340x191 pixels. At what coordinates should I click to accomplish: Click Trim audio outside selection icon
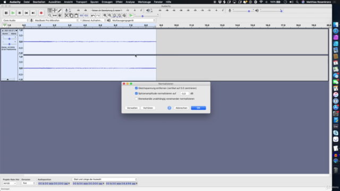coord(81,15)
